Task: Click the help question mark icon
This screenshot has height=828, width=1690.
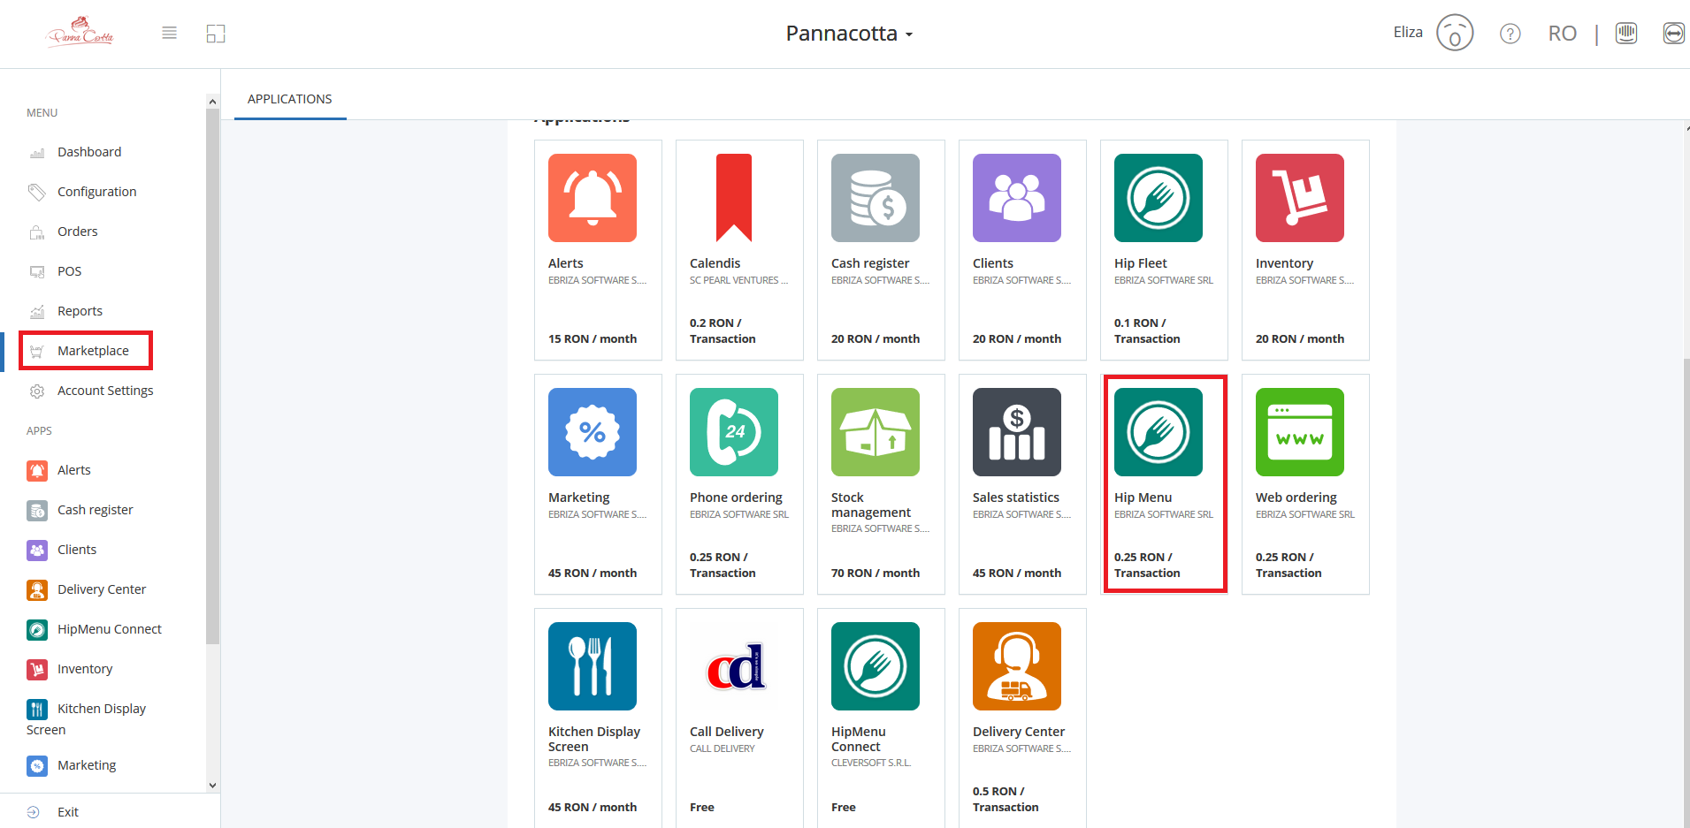Action: pos(1510,34)
